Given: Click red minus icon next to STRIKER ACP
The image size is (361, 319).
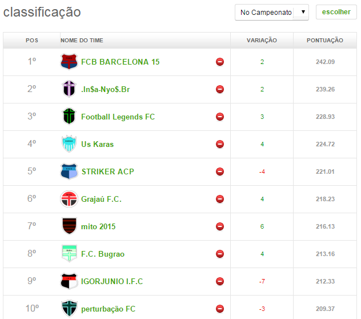Looking at the screenshot, I should (220, 172).
